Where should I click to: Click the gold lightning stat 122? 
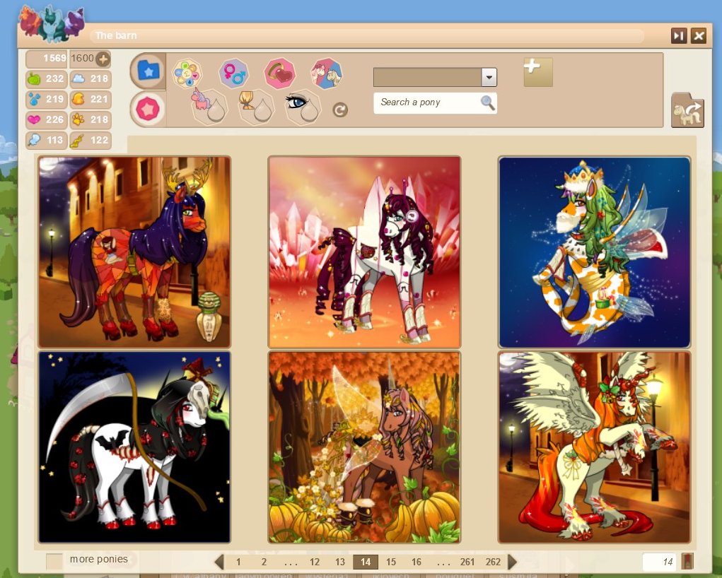pos(91,140)
